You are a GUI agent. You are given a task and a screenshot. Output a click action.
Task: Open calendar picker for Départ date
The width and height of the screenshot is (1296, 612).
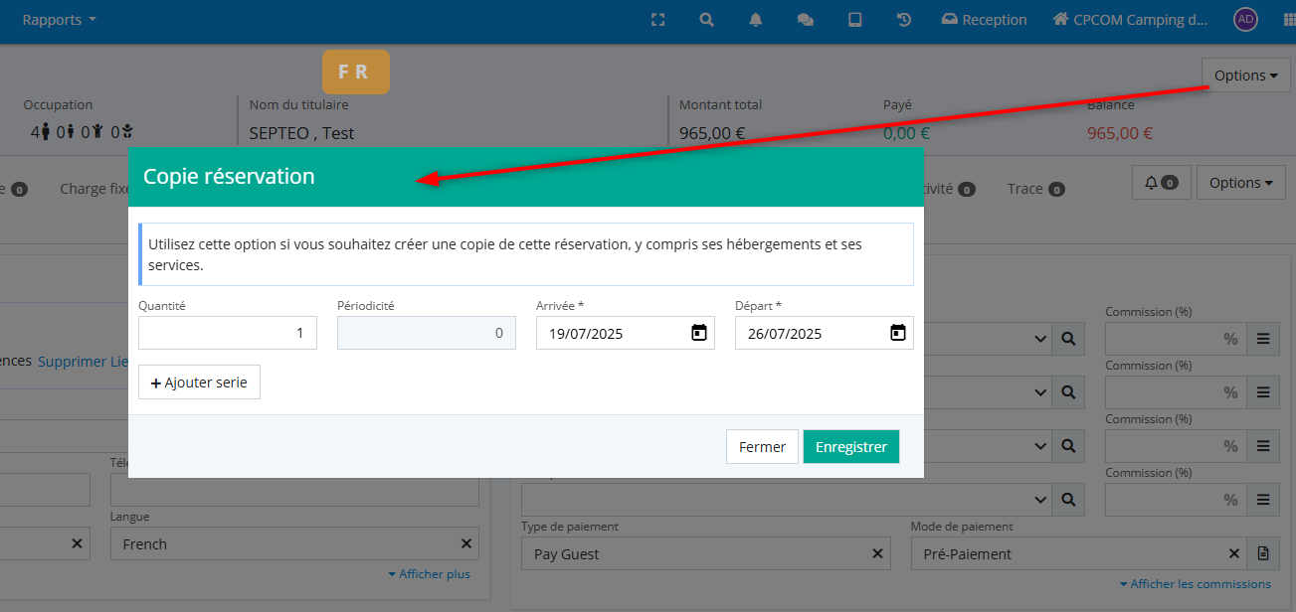898,333
